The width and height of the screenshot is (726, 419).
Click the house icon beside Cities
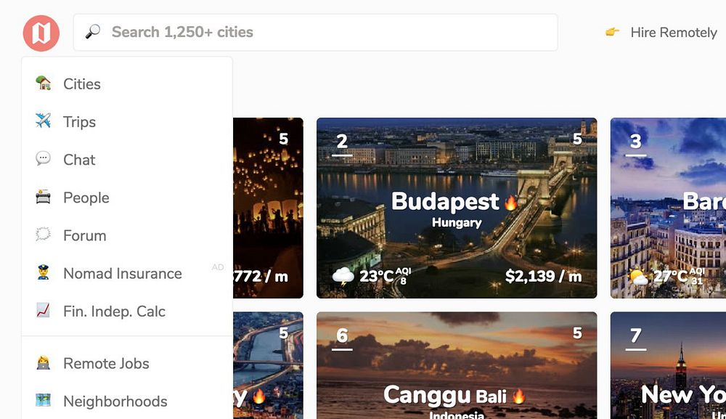43,84
